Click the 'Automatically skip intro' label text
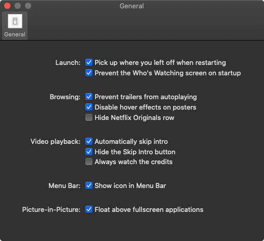The width and height of the screenshot is (264, 241). click(x=131, y=142)
